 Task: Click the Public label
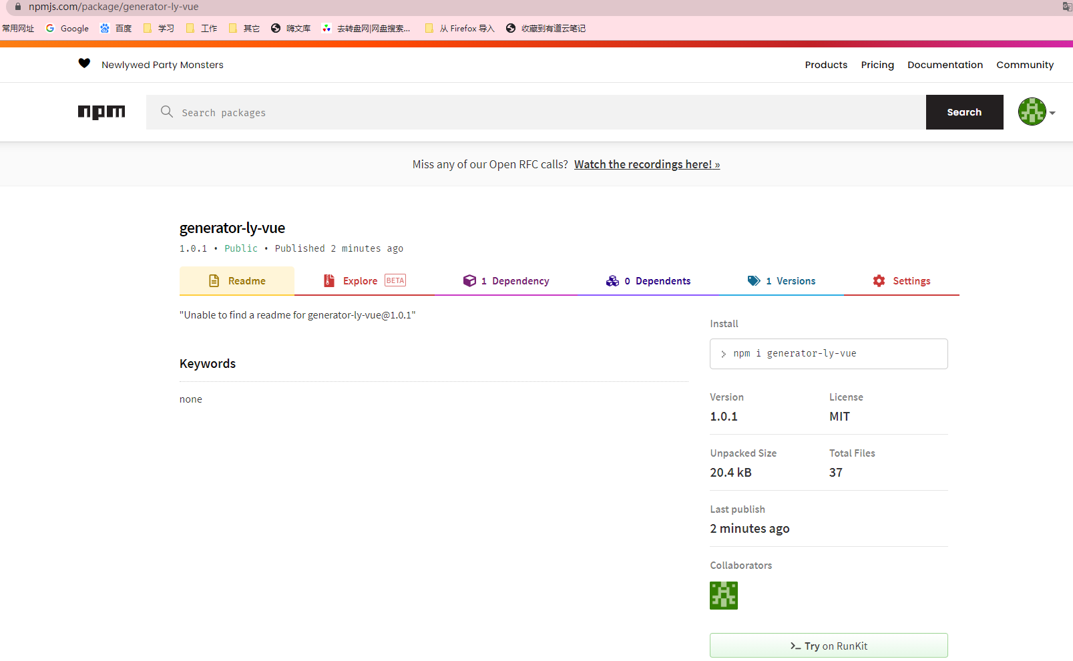(x=241, y=248)
